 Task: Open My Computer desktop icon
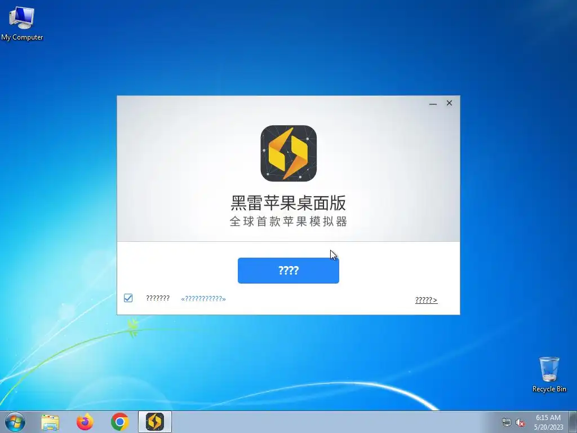tap(22, 23)
